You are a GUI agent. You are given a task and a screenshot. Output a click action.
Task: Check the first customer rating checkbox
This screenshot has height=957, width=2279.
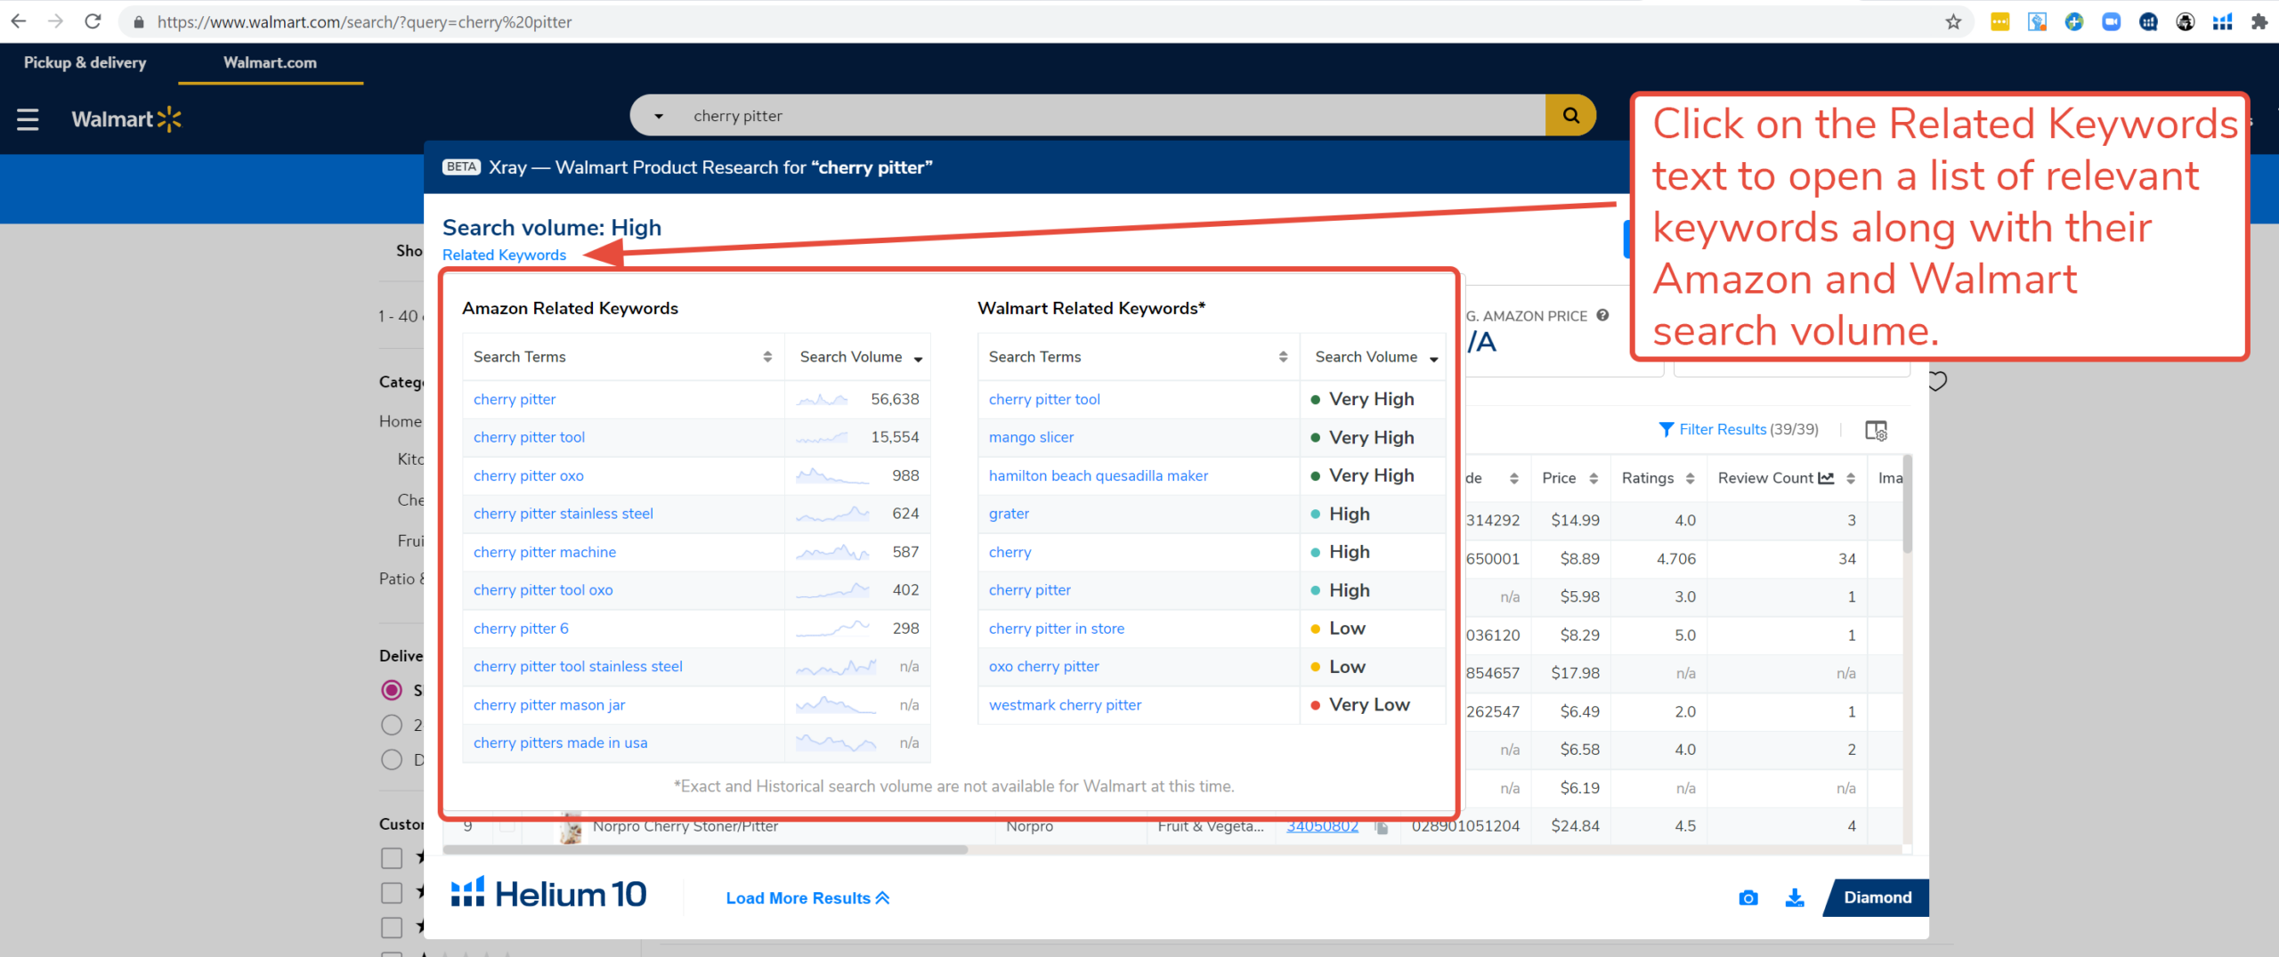(392, 858)
